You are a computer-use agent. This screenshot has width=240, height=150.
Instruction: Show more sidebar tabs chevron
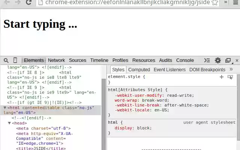point(231,69)
